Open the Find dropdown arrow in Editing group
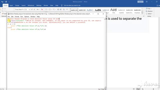Image resolution: width=160 pixels, height=90 pixels. (152, 9)
